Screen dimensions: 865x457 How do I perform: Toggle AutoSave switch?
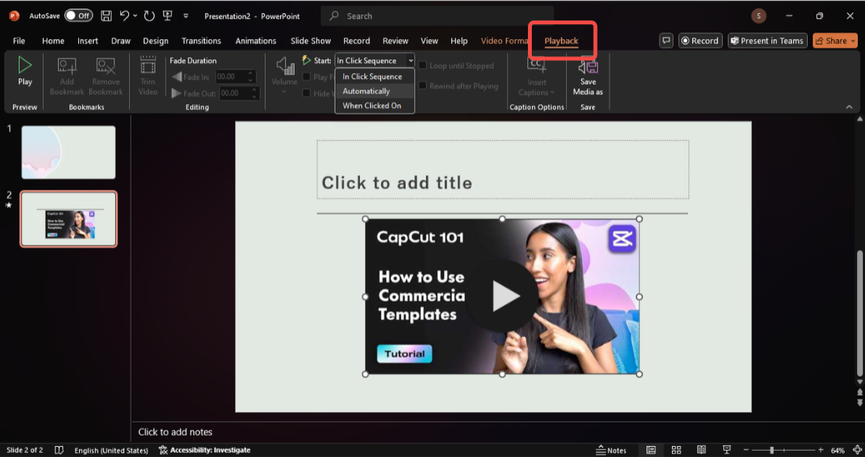pyautogui.click(x=78, y=16)
